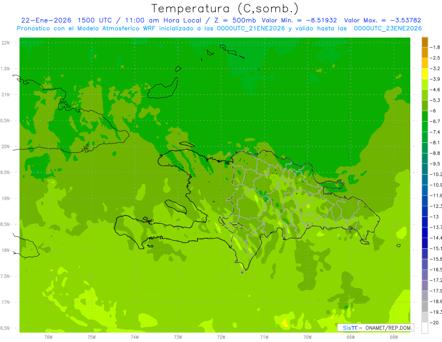
Task: Pick the dark blue swatch between -13.7 and -14.4
Action: 425,232
